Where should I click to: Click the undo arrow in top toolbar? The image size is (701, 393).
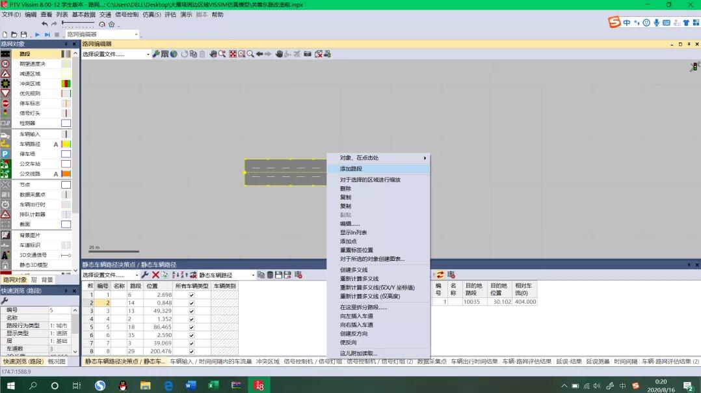[44, 24]
